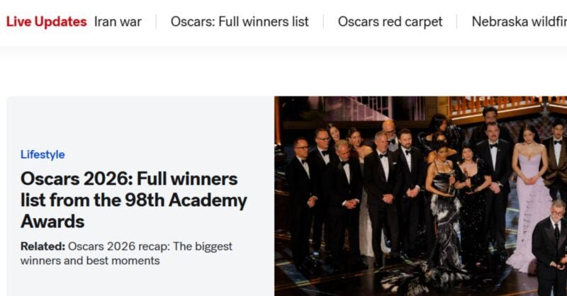
Task: Open the Oscars 2026 full winners headline
Action: click(134, 200)
